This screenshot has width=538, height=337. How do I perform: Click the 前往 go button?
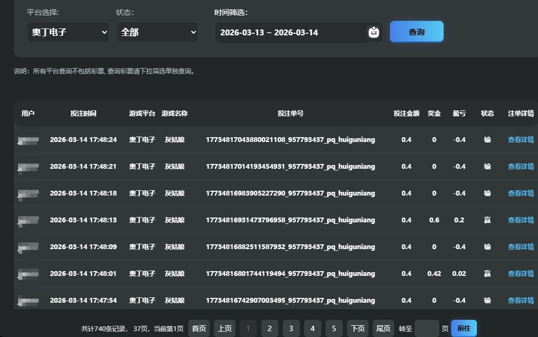click(x=463, y=328)
